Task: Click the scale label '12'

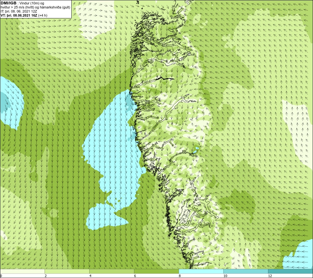Action: pyautogui.click(x=270, y=276)
